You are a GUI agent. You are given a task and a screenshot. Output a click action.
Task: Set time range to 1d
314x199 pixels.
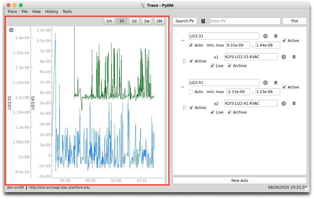coord(134,21)
